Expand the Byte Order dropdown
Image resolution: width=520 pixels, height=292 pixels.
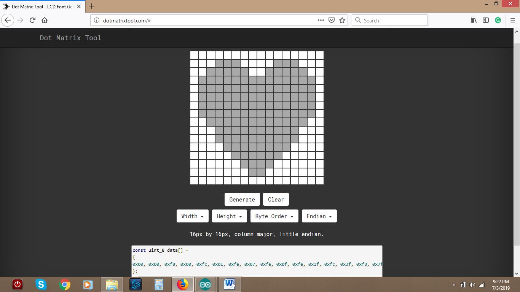[274, 216]
